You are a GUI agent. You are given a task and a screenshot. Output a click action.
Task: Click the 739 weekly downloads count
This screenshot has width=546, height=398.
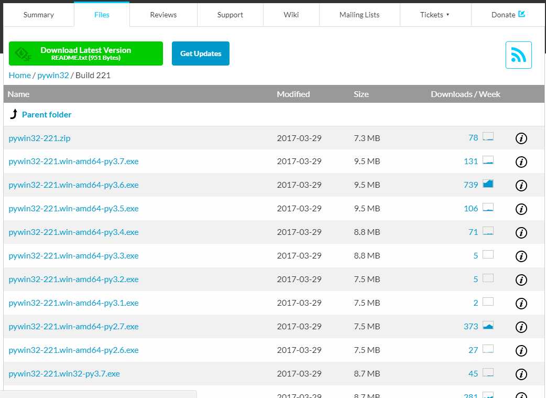471,185
